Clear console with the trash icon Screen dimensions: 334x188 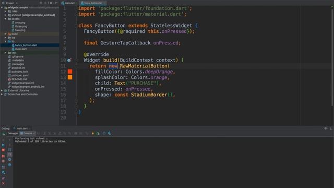(9, 164)
